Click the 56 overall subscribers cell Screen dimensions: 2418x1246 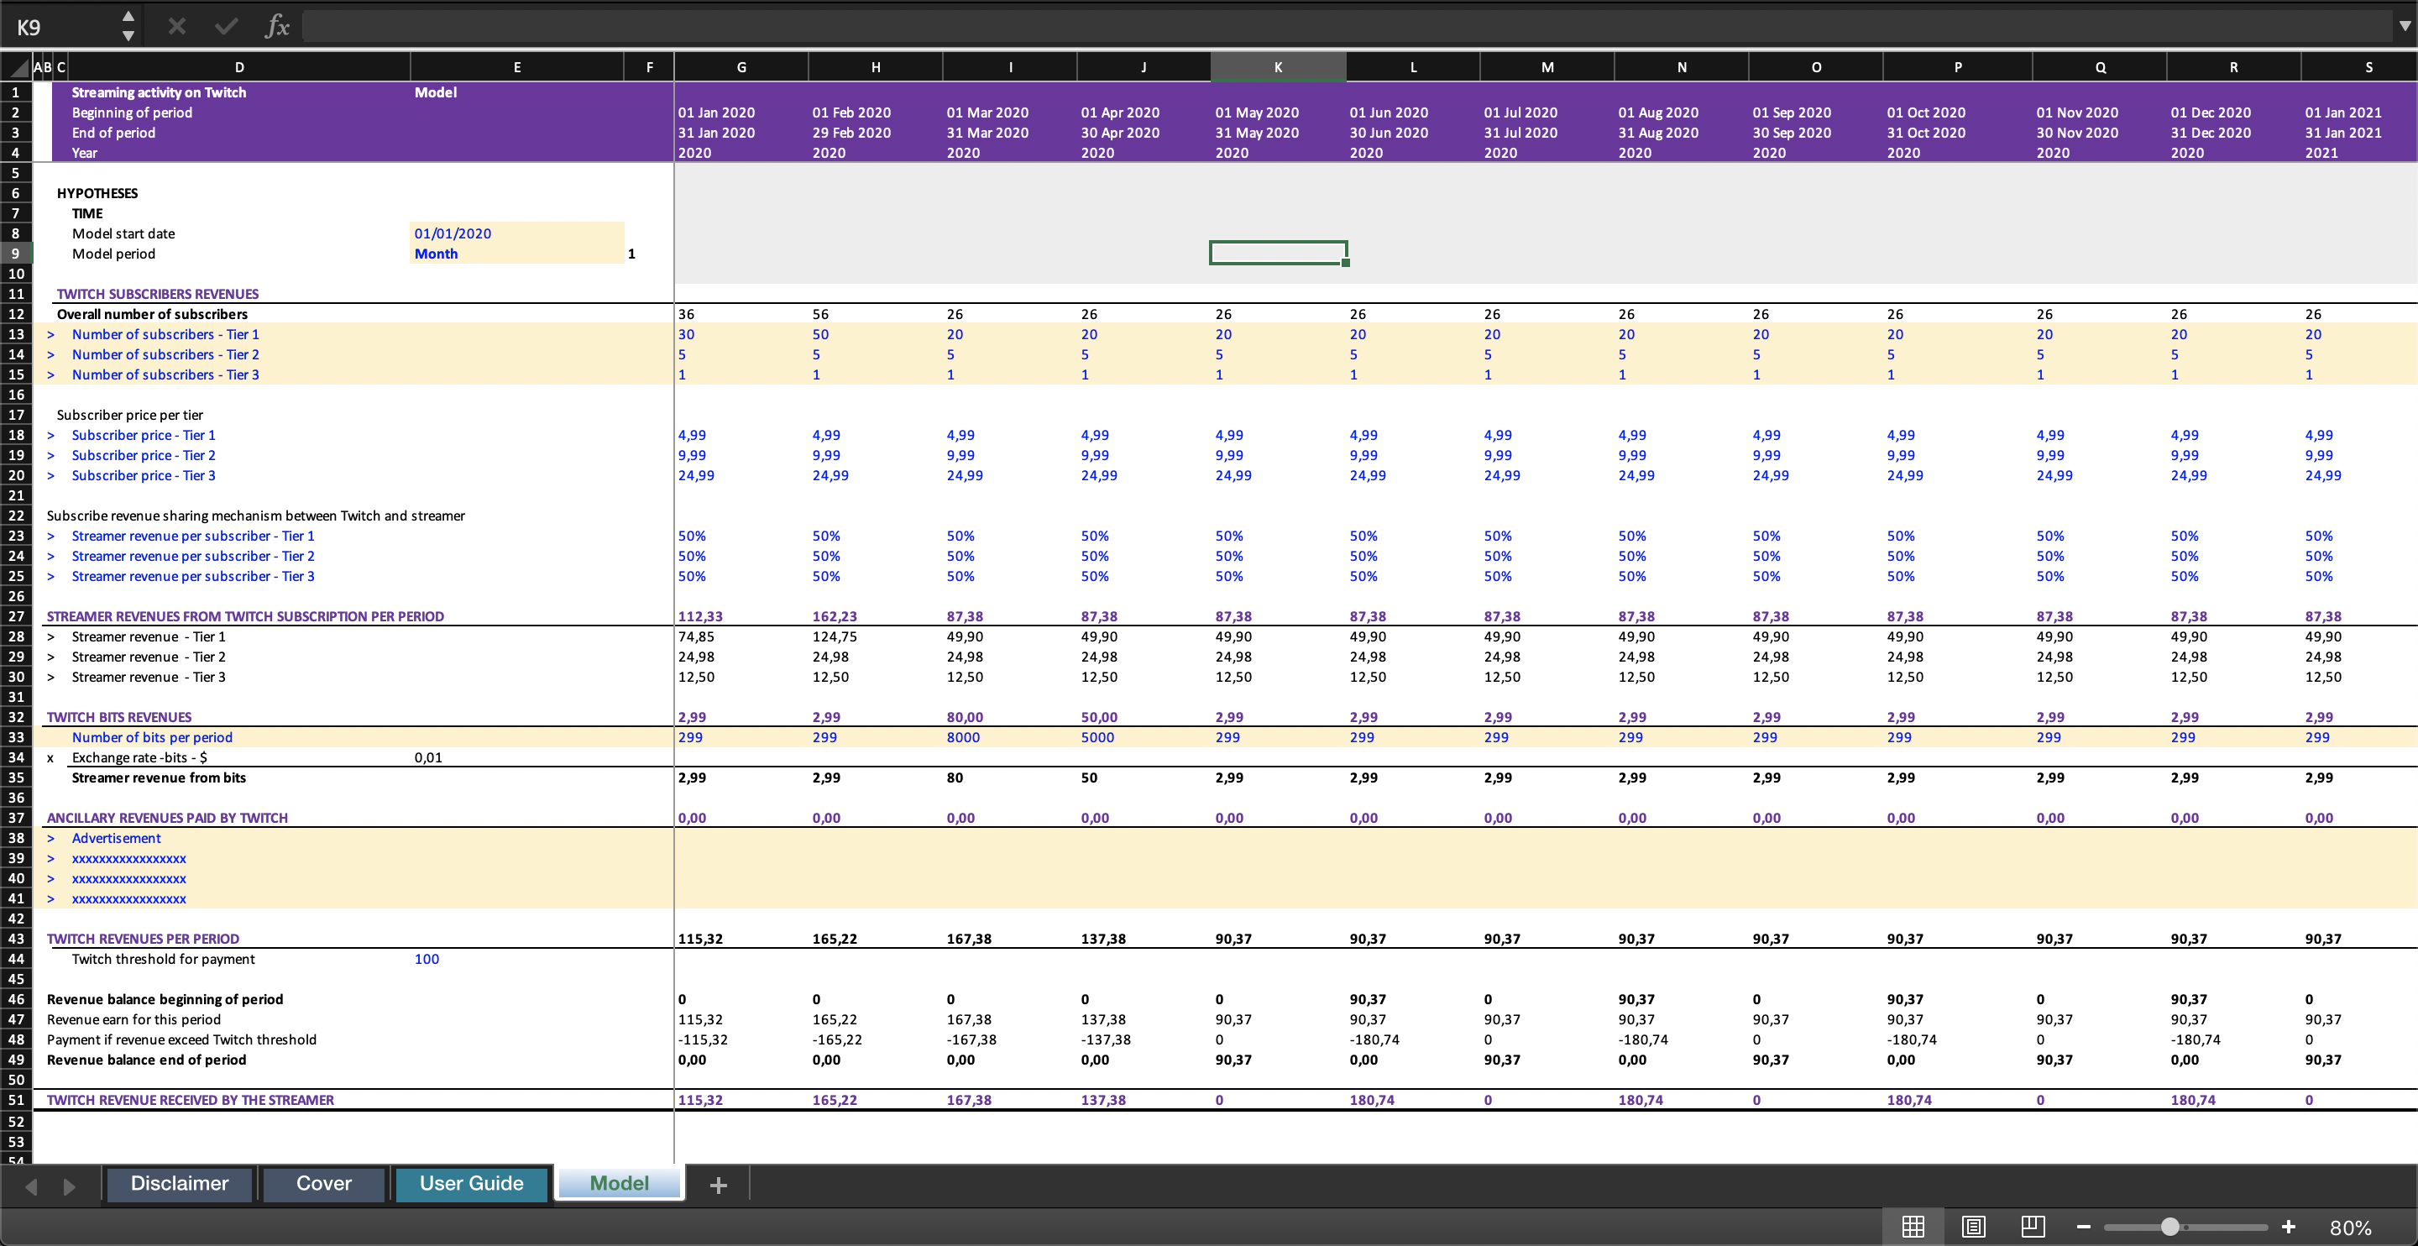point(820,314)
